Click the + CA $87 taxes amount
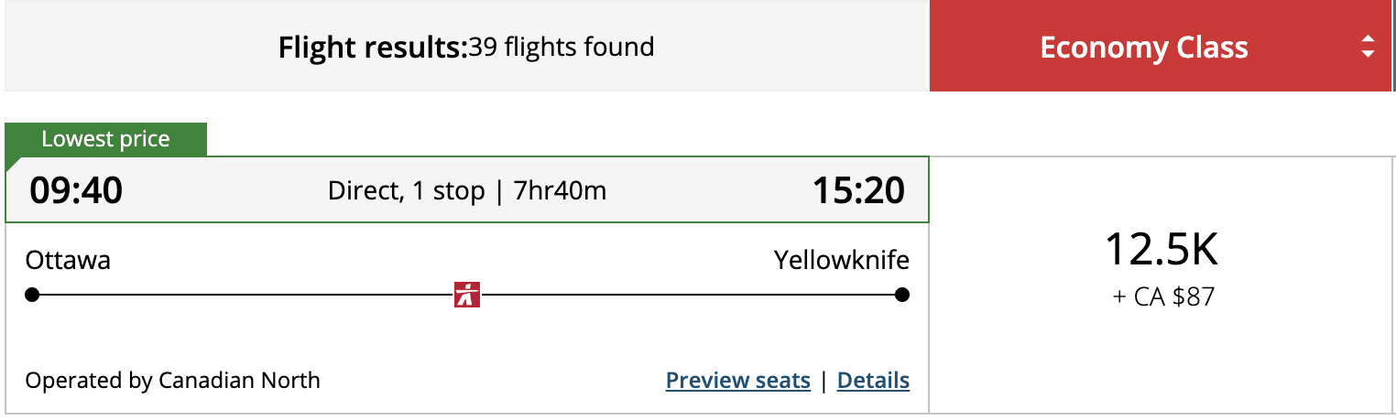 [1162, 297]
